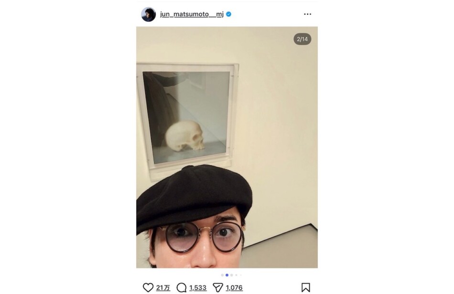Open comments via the speech bubble icon
Image resolution: width=454 pixels, height=294 pixels.
(182, 287)
